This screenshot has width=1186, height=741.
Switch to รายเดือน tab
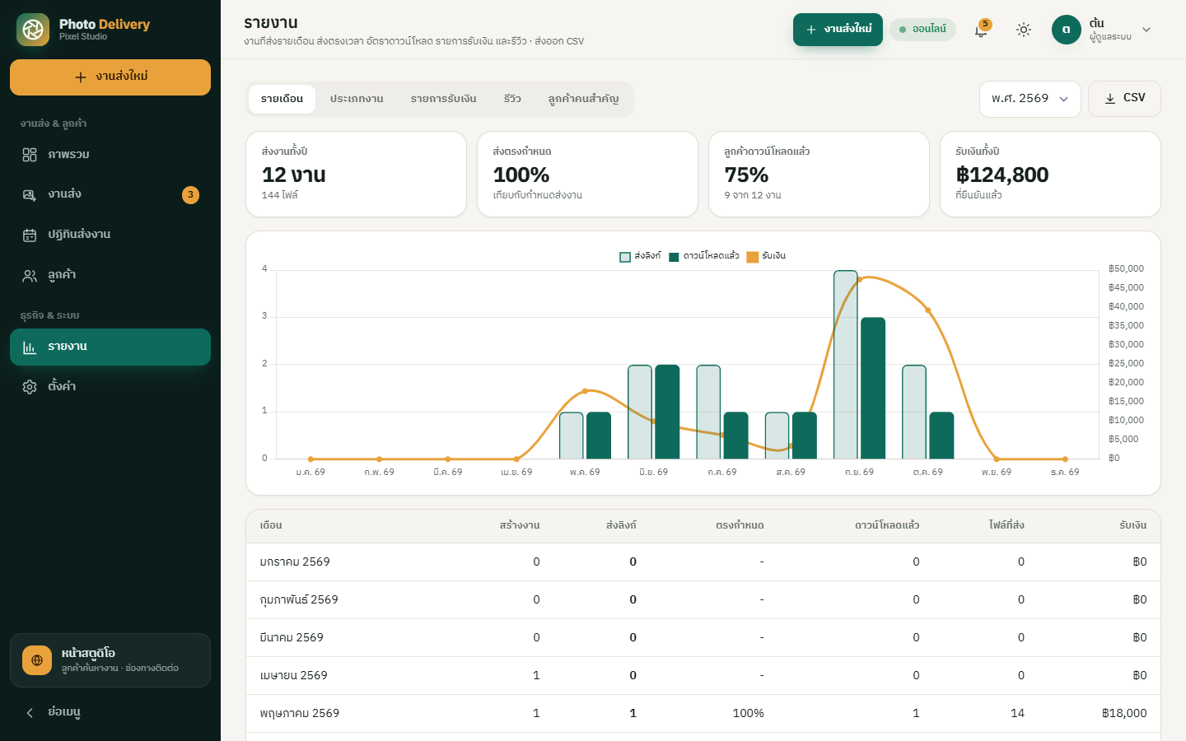click(282, 99)
